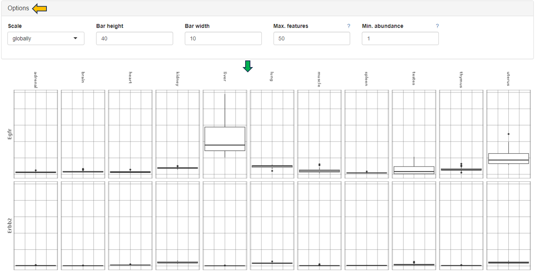535x272 pixels.
Task: Collapse the Options panel header
Action: [18, 8]
